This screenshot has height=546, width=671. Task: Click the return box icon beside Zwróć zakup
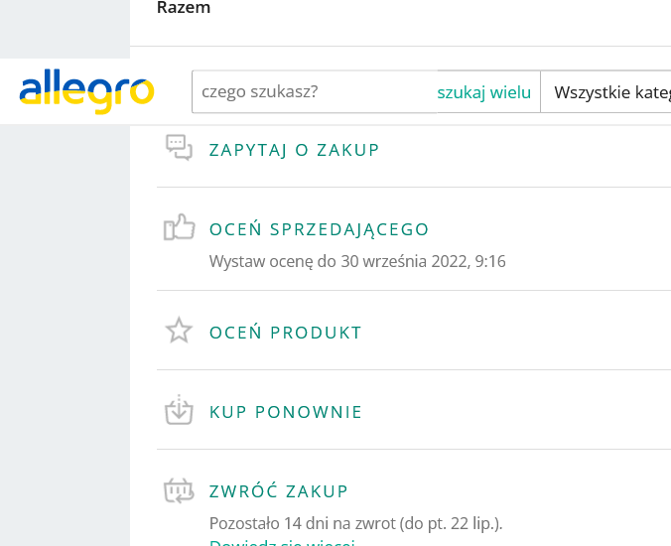179,490
